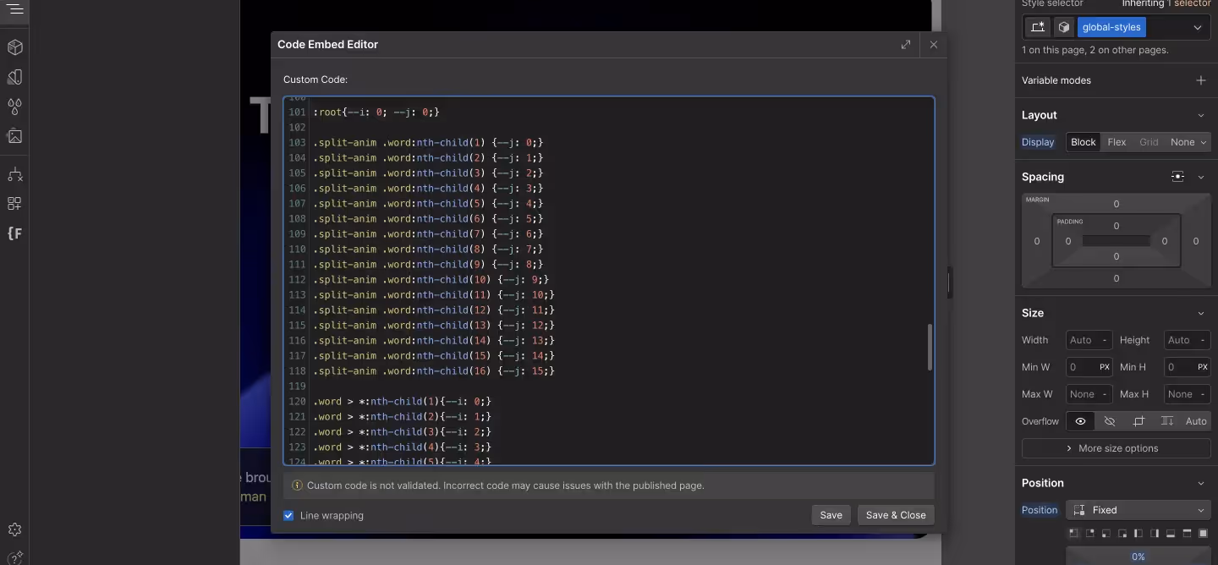This screenshot has width=1218, height=565.
Task: Collapse the Position section
Action: click(1202, 483)
